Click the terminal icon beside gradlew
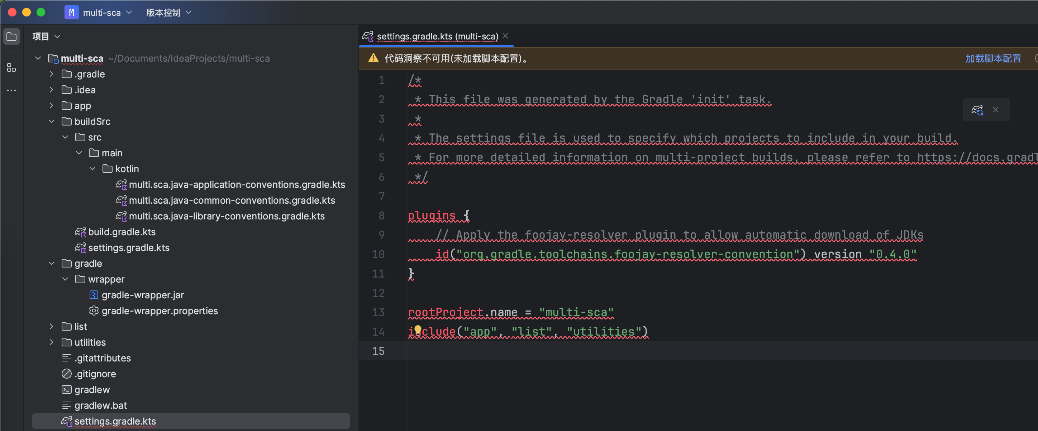 click(66, 389)
